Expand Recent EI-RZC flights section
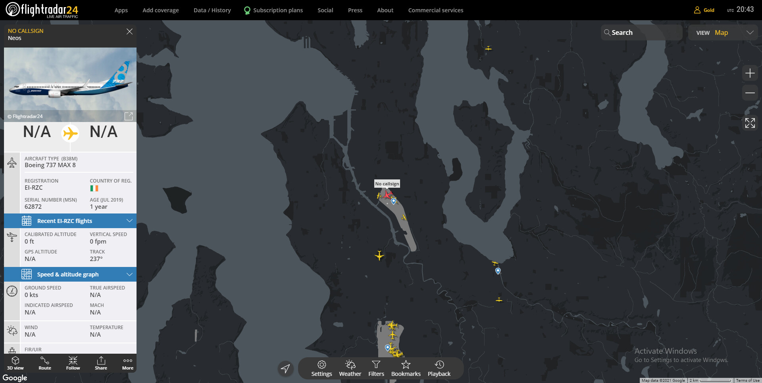The height and width of the screenshot is (383, 762). 70,221
